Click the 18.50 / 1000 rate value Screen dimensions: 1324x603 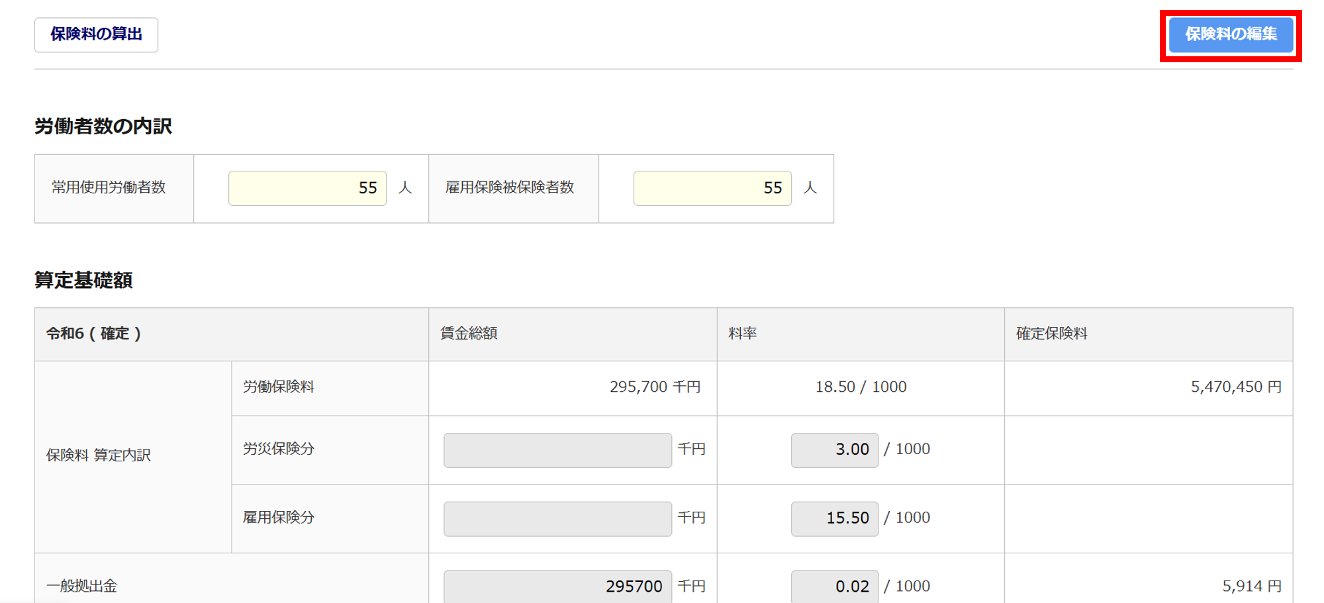861,387
